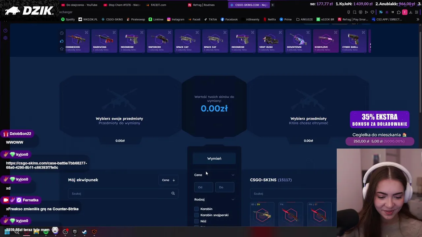Click the thumbs-up best drops icon
The width and height of the screenshot is (422, 237).
pos(62,41)
